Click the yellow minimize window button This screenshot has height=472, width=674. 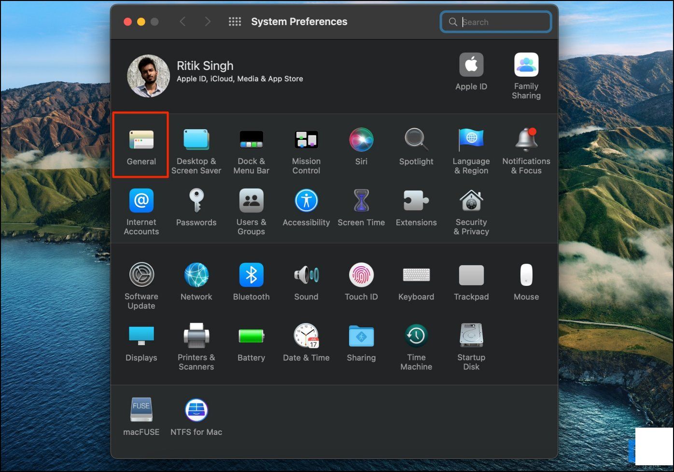click(x=141, y=22)
